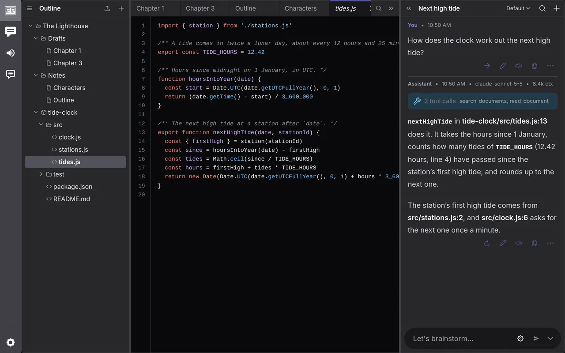
Task: Open the src/clock.js:6 reference link
Action: (x=505, y=218)
